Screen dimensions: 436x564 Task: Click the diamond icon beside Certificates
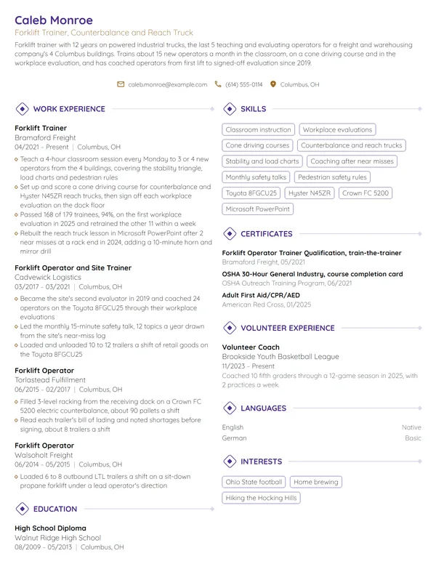coord(230,234)
